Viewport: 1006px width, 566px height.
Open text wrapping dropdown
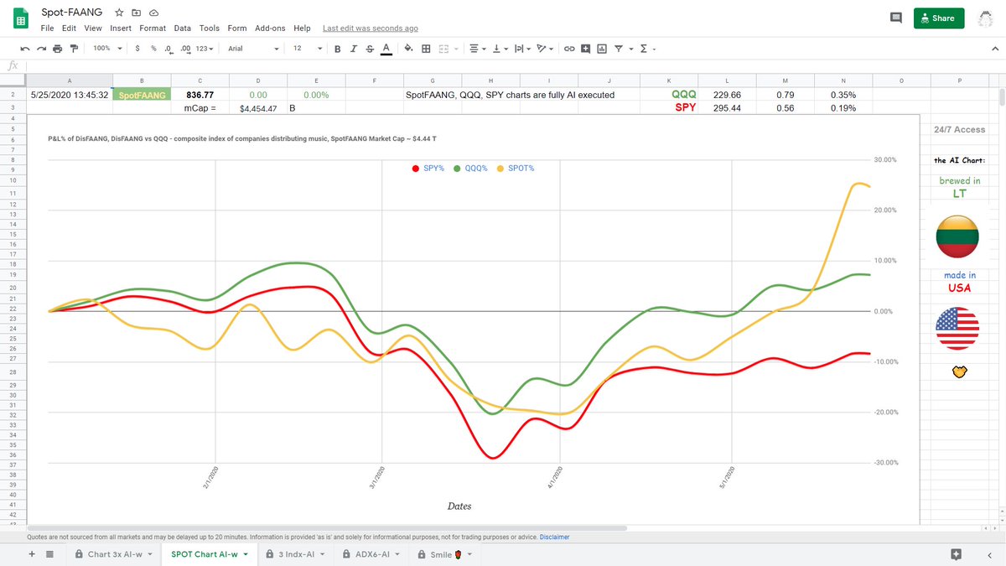[521, 49]
